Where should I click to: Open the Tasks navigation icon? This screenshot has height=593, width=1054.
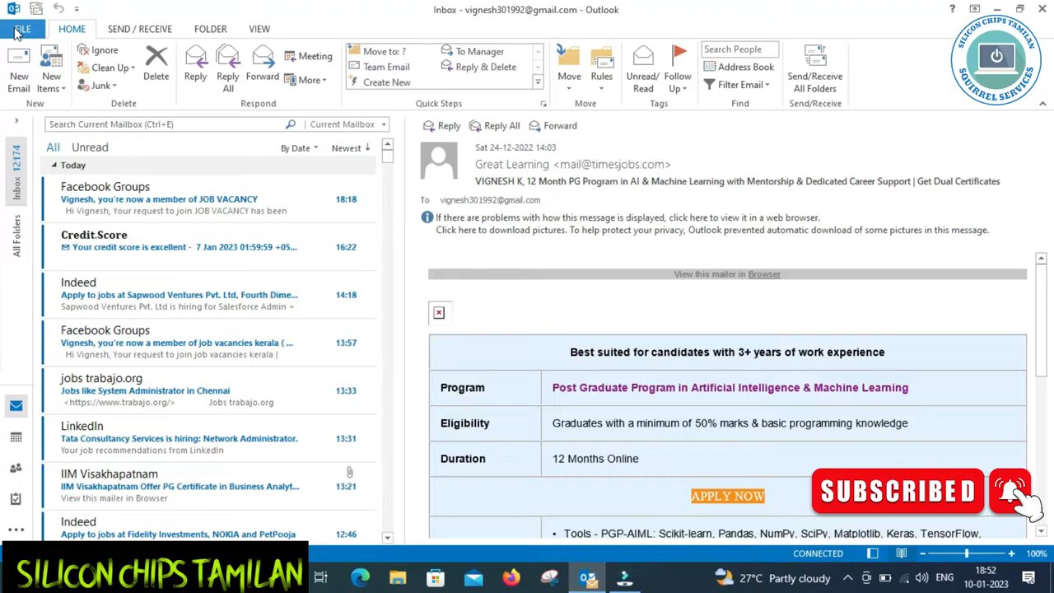pyautogui.click(x=16, y=499)
